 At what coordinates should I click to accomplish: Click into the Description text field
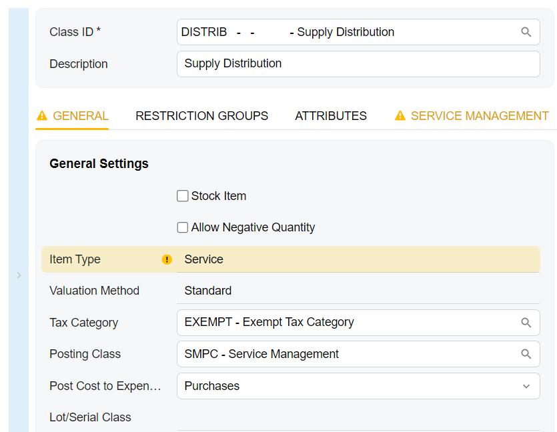tap(358, 64)
